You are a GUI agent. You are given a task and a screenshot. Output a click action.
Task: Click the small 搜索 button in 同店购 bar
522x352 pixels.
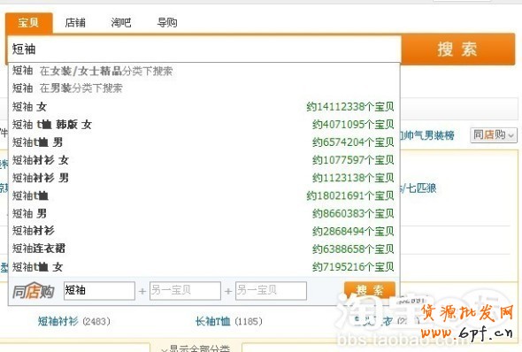(x=370, y=290)
